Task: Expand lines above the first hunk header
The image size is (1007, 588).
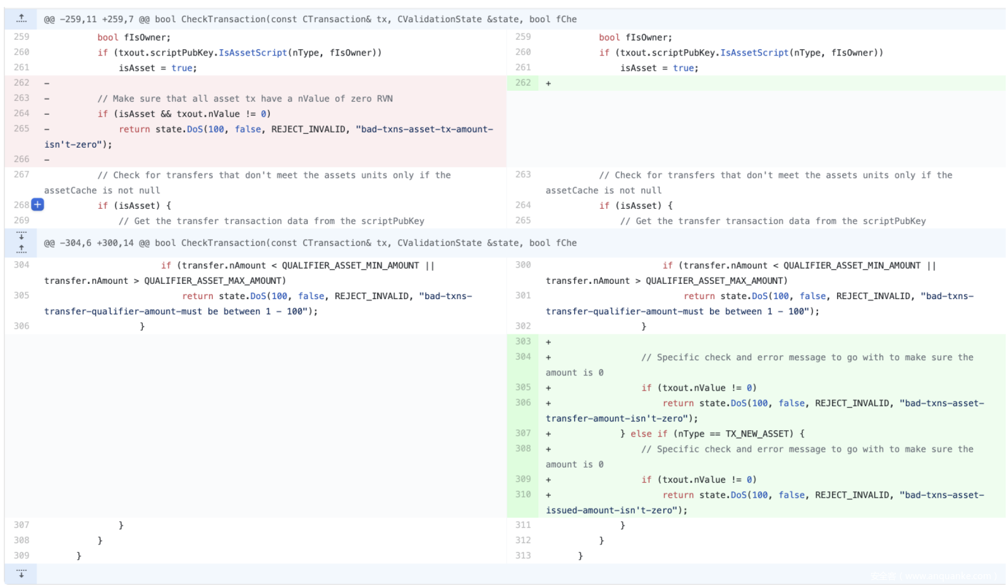Action: (21, 19)
